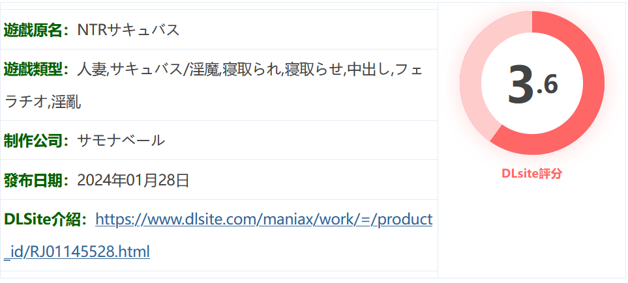Select the release date 2024年01月28日
The image size is (628, 283).
click(x=133, y=181)
